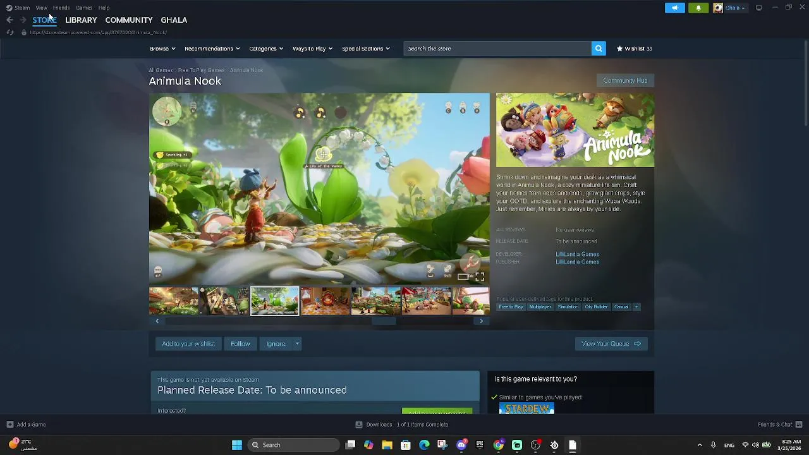
Task: Click the Free to Play tag
Action: point(511,307)
